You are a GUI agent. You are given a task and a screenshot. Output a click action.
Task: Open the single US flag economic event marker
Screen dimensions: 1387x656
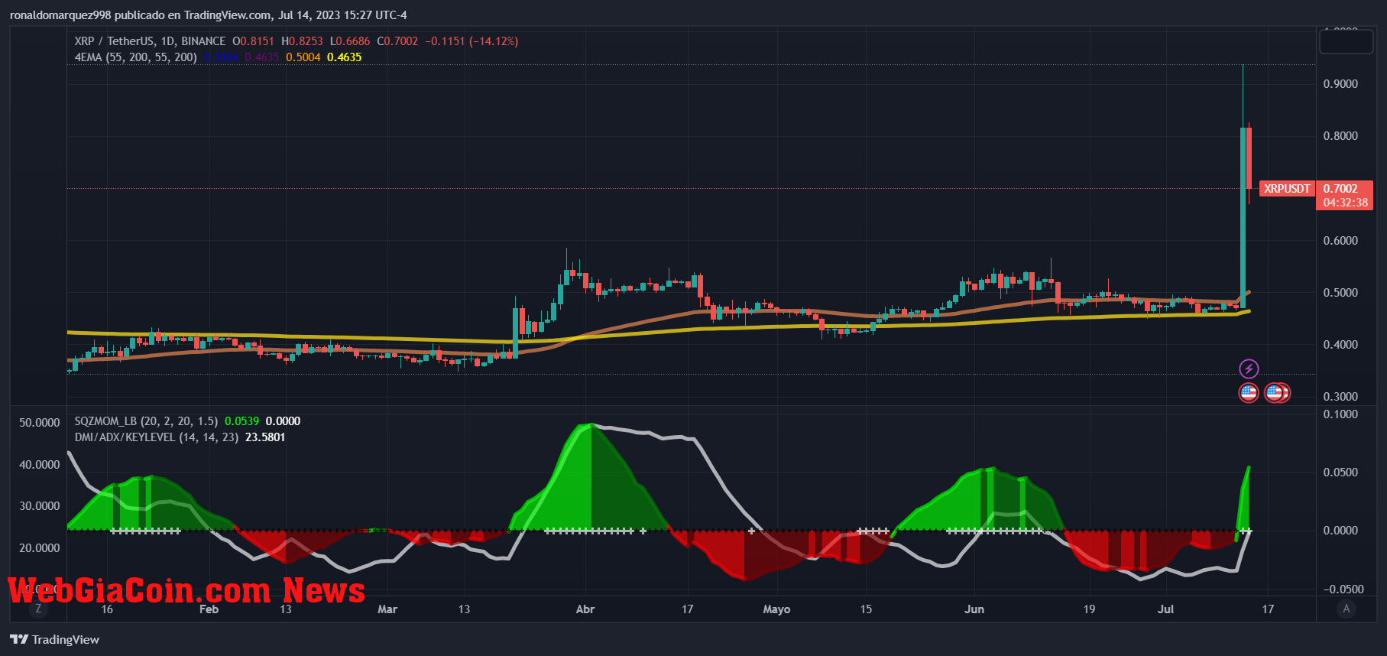(x=1249, y=393)
